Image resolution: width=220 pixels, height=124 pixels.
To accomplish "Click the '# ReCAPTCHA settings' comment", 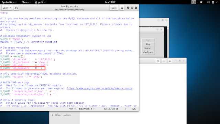I will coord(15,83).
